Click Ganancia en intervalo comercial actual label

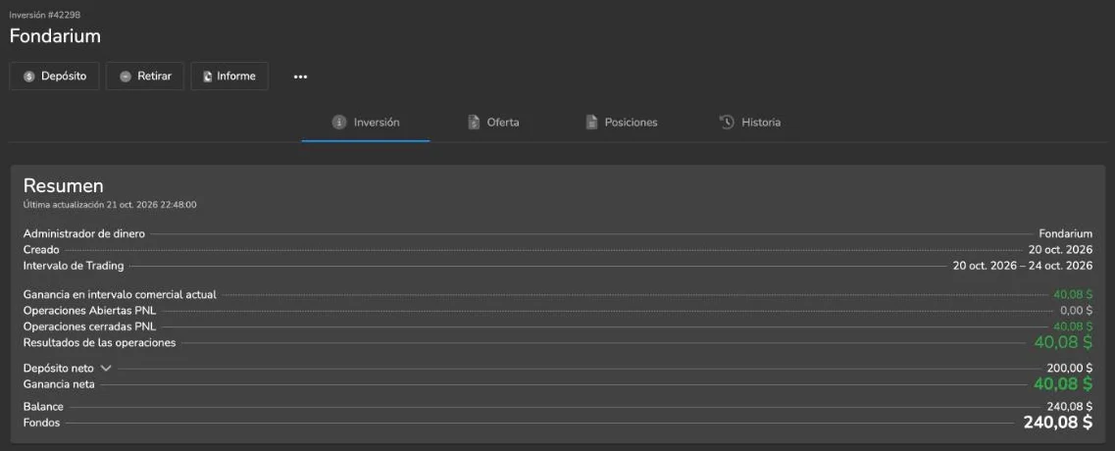pos(121,294)
